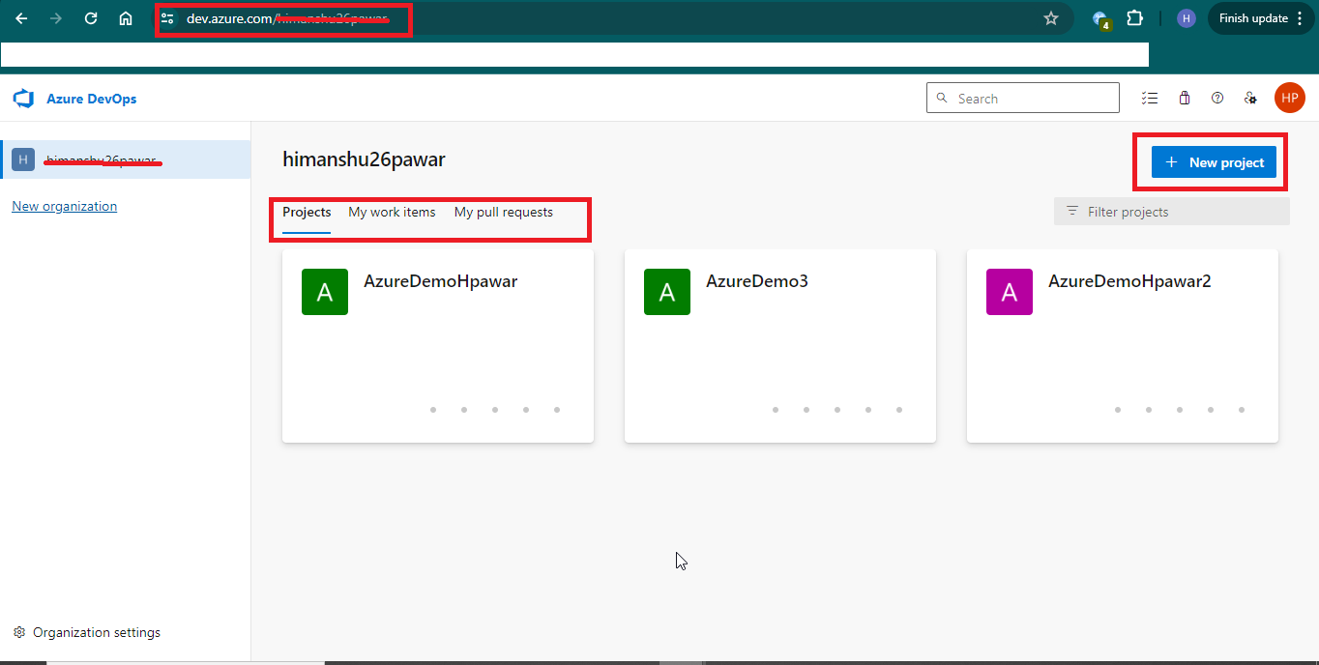Viewport: 1319px width, 665px height.
Task: Open the New organization link
Action: point(64,205)
